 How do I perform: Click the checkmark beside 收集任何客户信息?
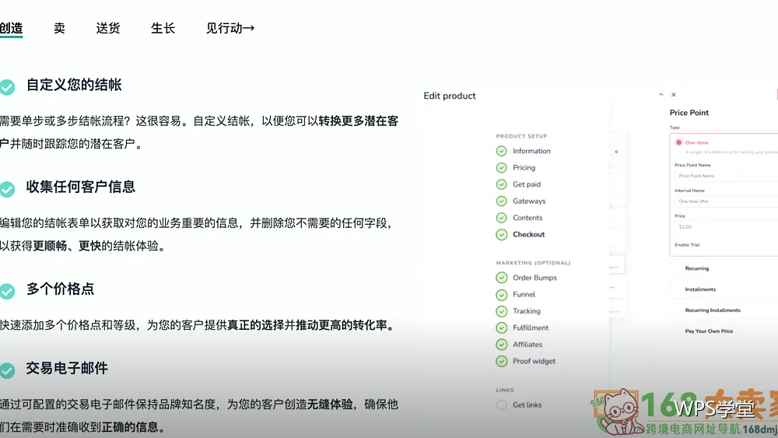7,189
